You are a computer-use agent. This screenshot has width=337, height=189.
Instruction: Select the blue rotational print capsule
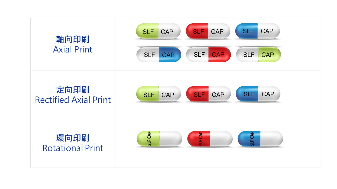coord(260,139)
